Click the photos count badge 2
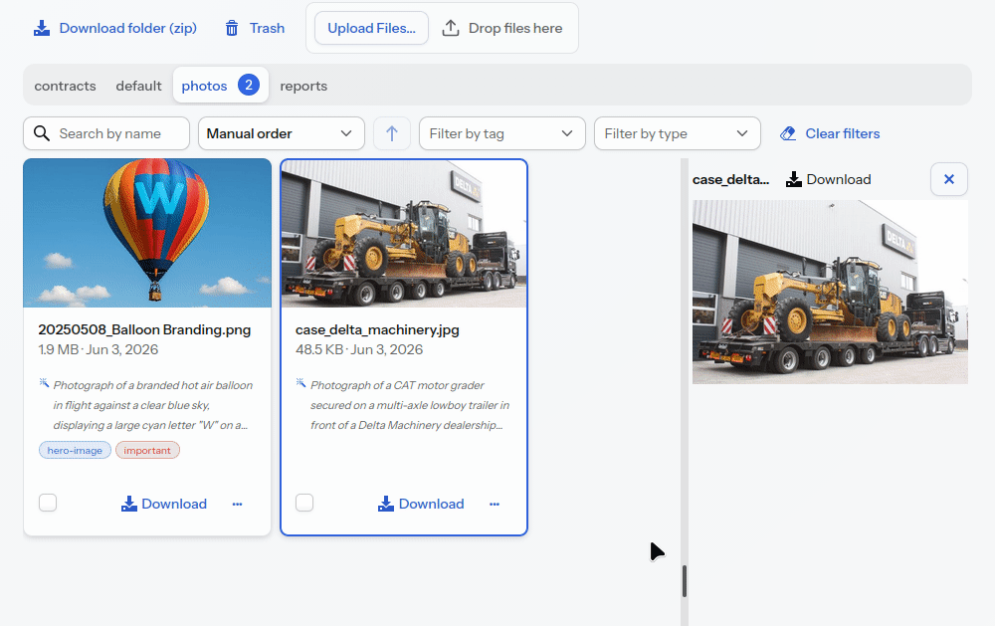 tap(249, 85)
